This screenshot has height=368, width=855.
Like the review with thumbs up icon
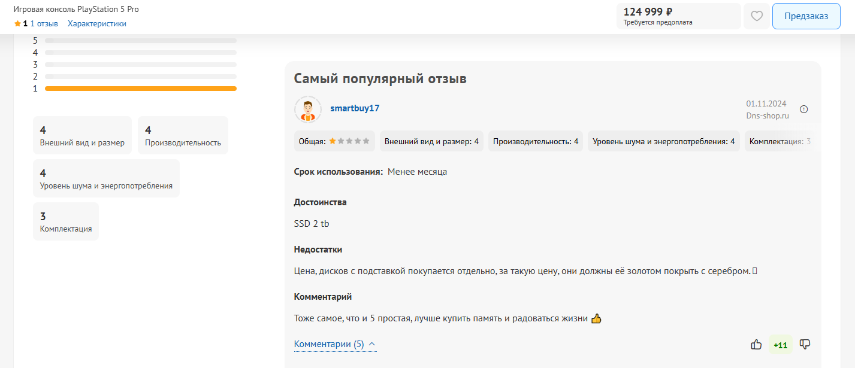(756, 344)
